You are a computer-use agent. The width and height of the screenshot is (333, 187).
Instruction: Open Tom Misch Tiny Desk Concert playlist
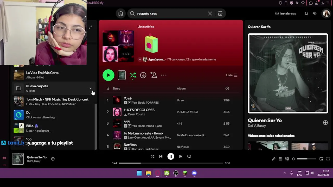point(54,102)
